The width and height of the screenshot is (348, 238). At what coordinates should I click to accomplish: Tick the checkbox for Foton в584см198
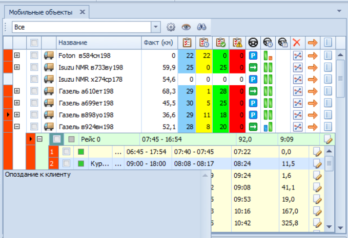[x=34, y=55]
